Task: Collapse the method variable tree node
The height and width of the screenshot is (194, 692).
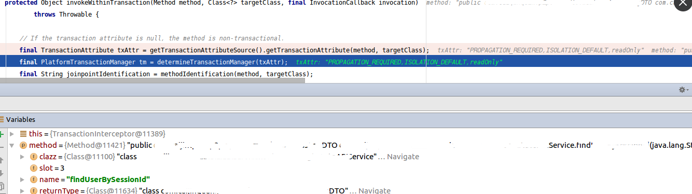Action: point(12,145)
